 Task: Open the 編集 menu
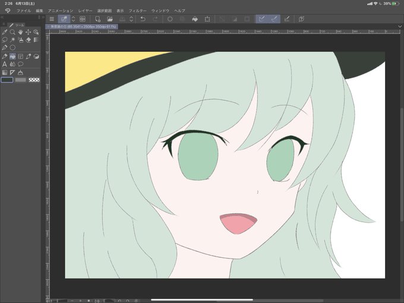[x=39, y=11]
